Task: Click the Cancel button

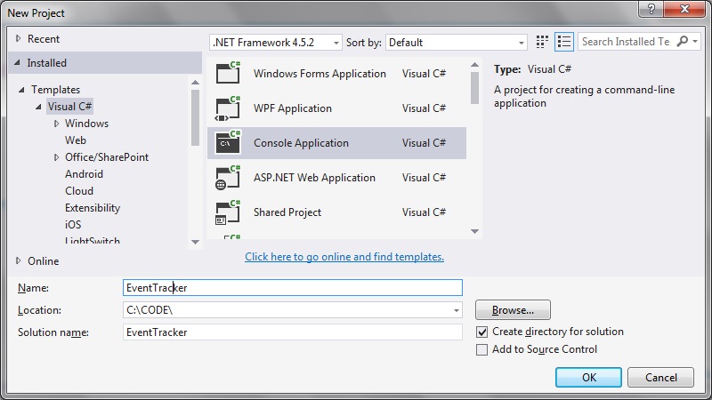Action: click(660, 377)
